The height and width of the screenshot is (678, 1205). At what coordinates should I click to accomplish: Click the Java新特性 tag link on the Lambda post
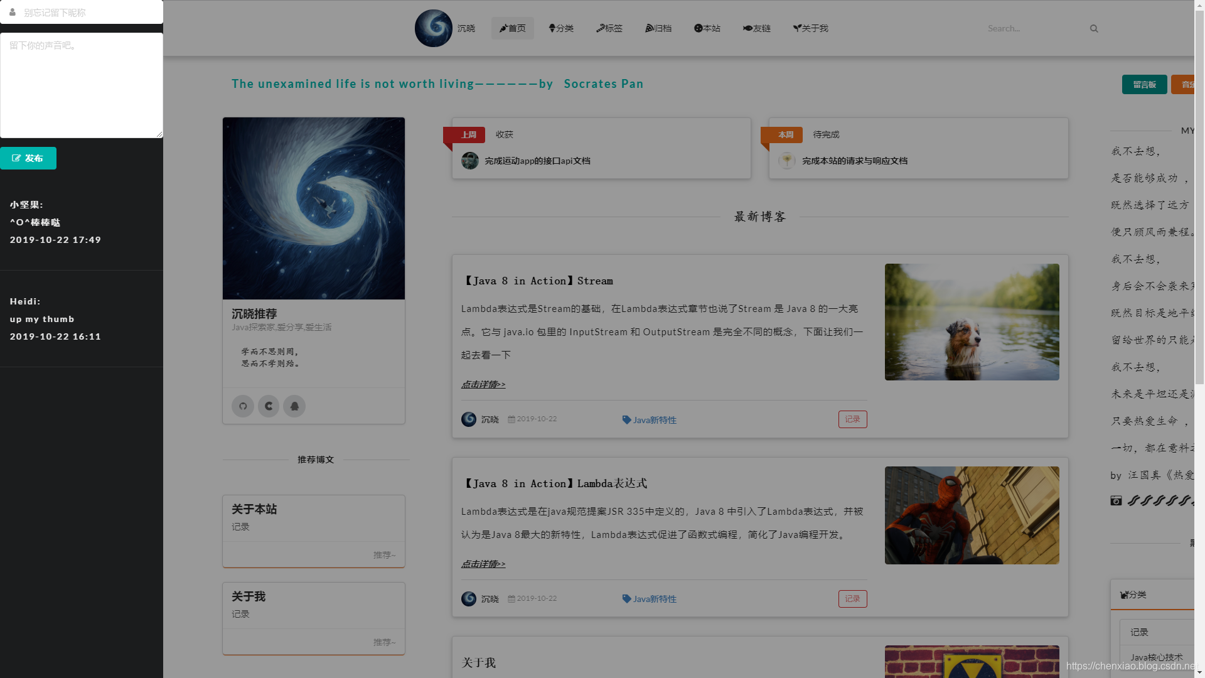(655, 598)
